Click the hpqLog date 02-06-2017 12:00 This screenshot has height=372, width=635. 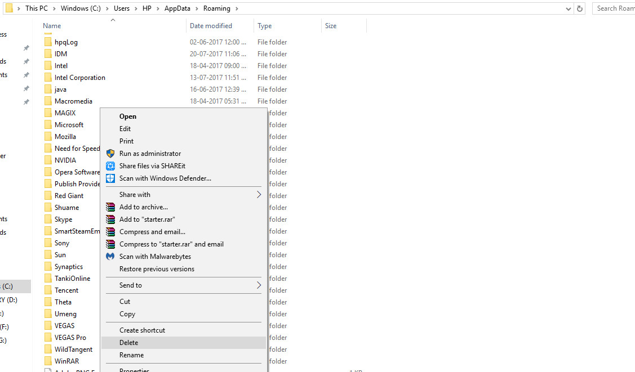(x=218, y=42)
